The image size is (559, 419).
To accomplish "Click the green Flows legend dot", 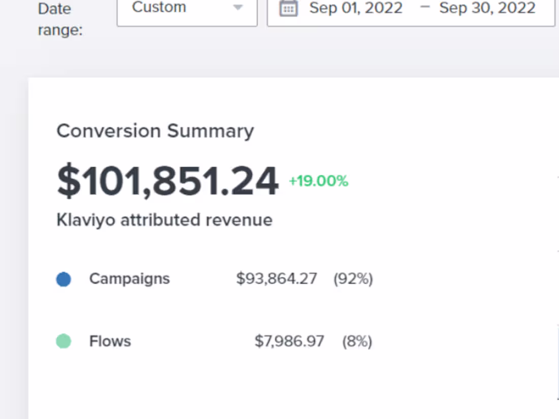I will click(64, 341).
